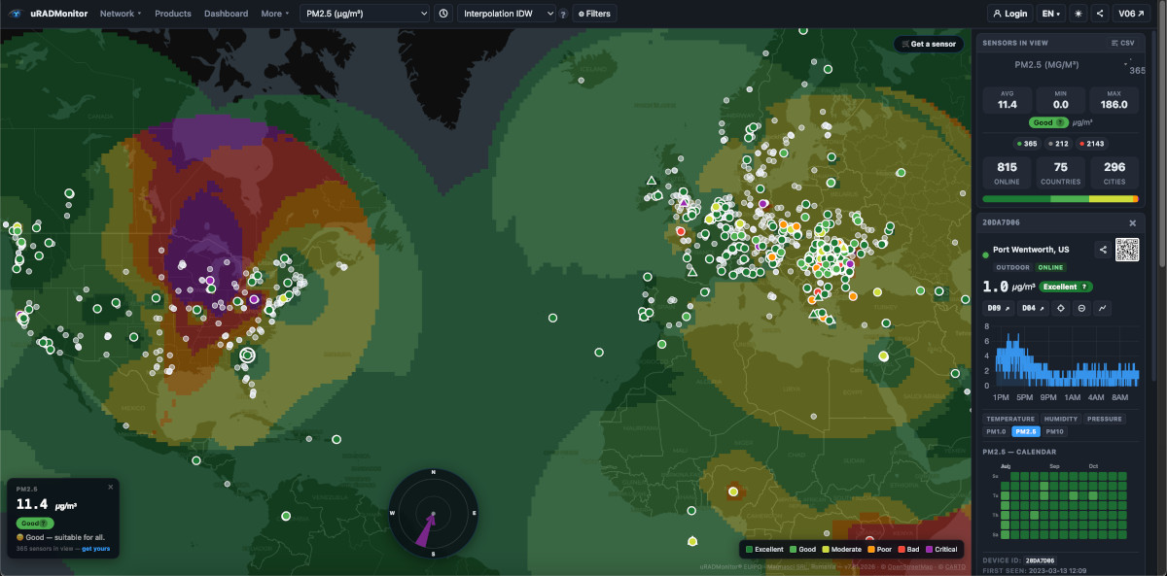The width and height of the screenshot is (1167, 576).
Task: Open the Dashboard page
Action: click(x=226, y=14)
